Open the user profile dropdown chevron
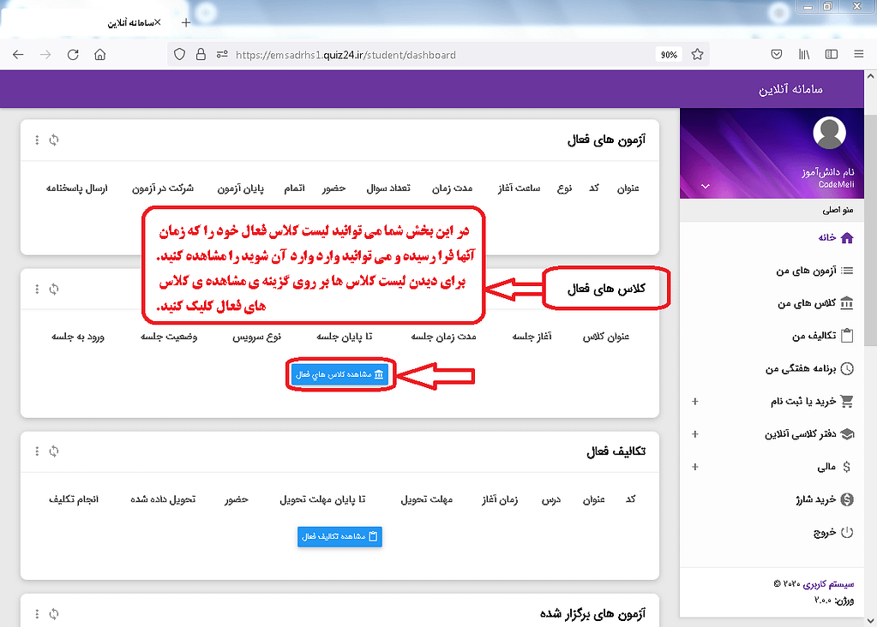877x627 pixels. 706,185
